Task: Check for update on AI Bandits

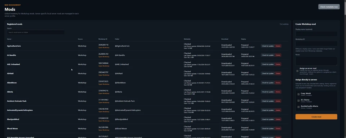Action: click(268, 55)
